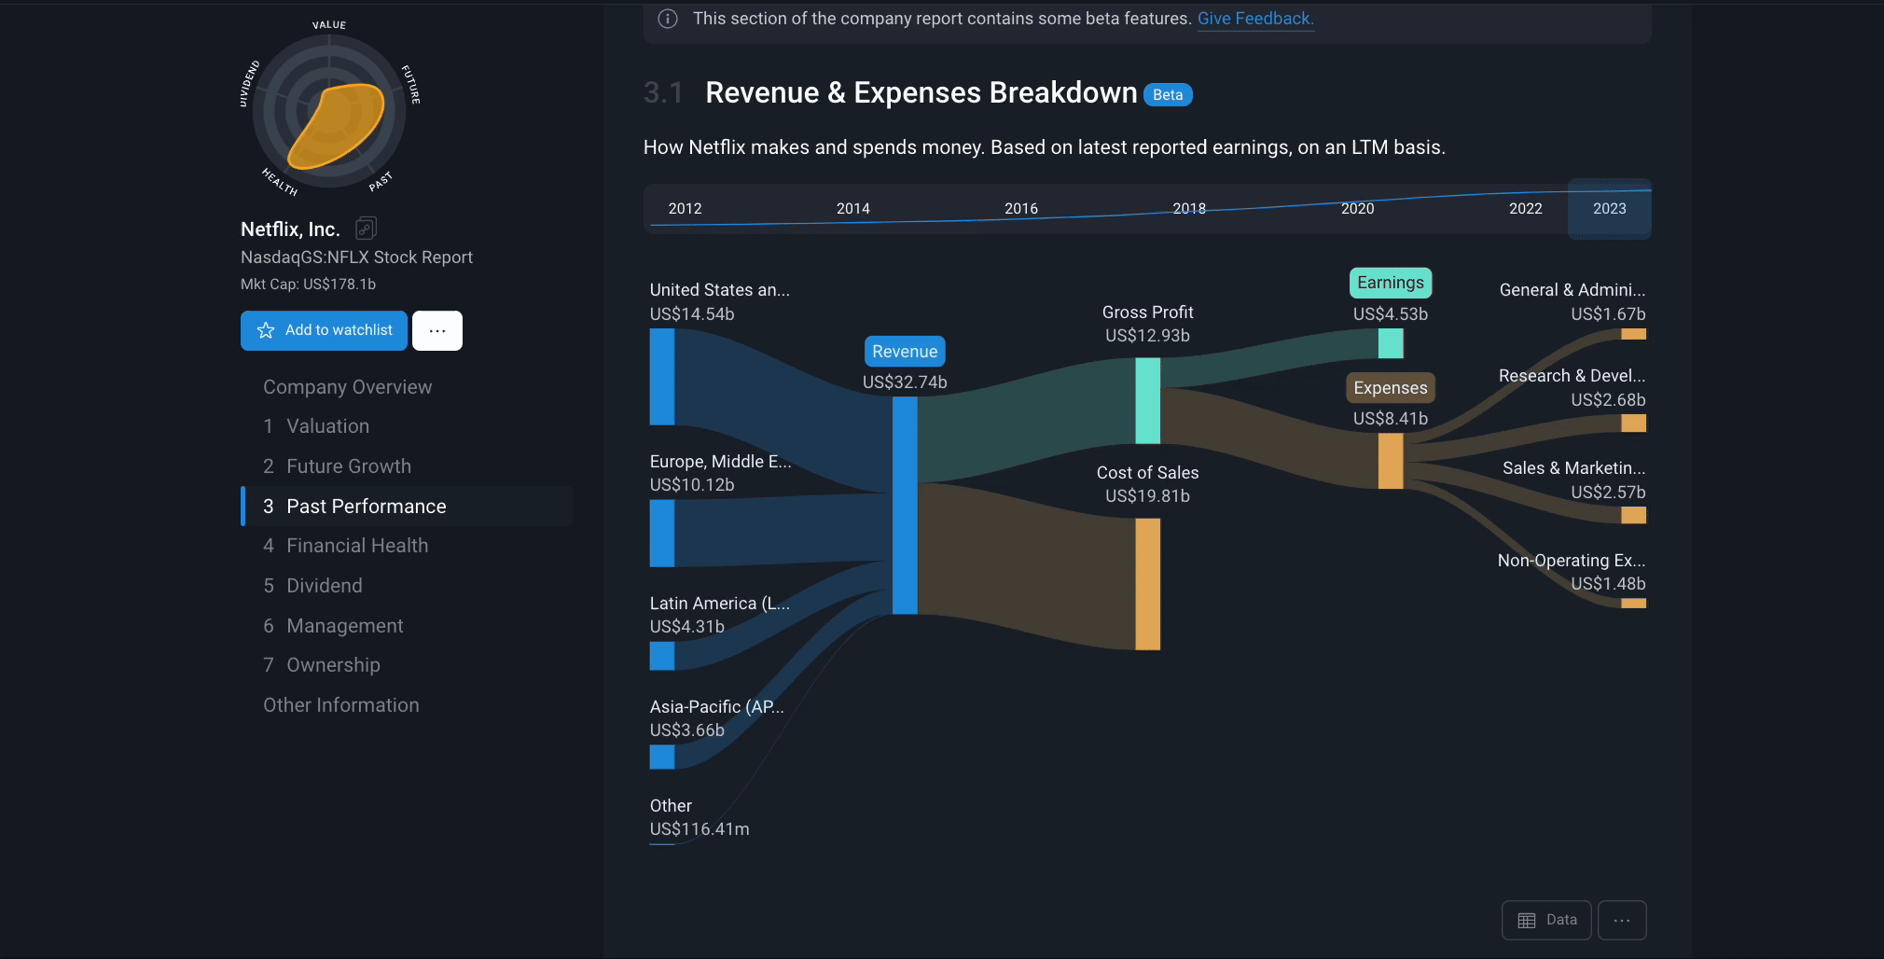Click the blue Revenue bar

(905, 506)
